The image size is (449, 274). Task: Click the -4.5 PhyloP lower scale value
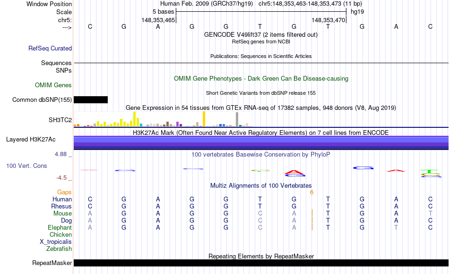pyautogui.click(x=61, y=178)
